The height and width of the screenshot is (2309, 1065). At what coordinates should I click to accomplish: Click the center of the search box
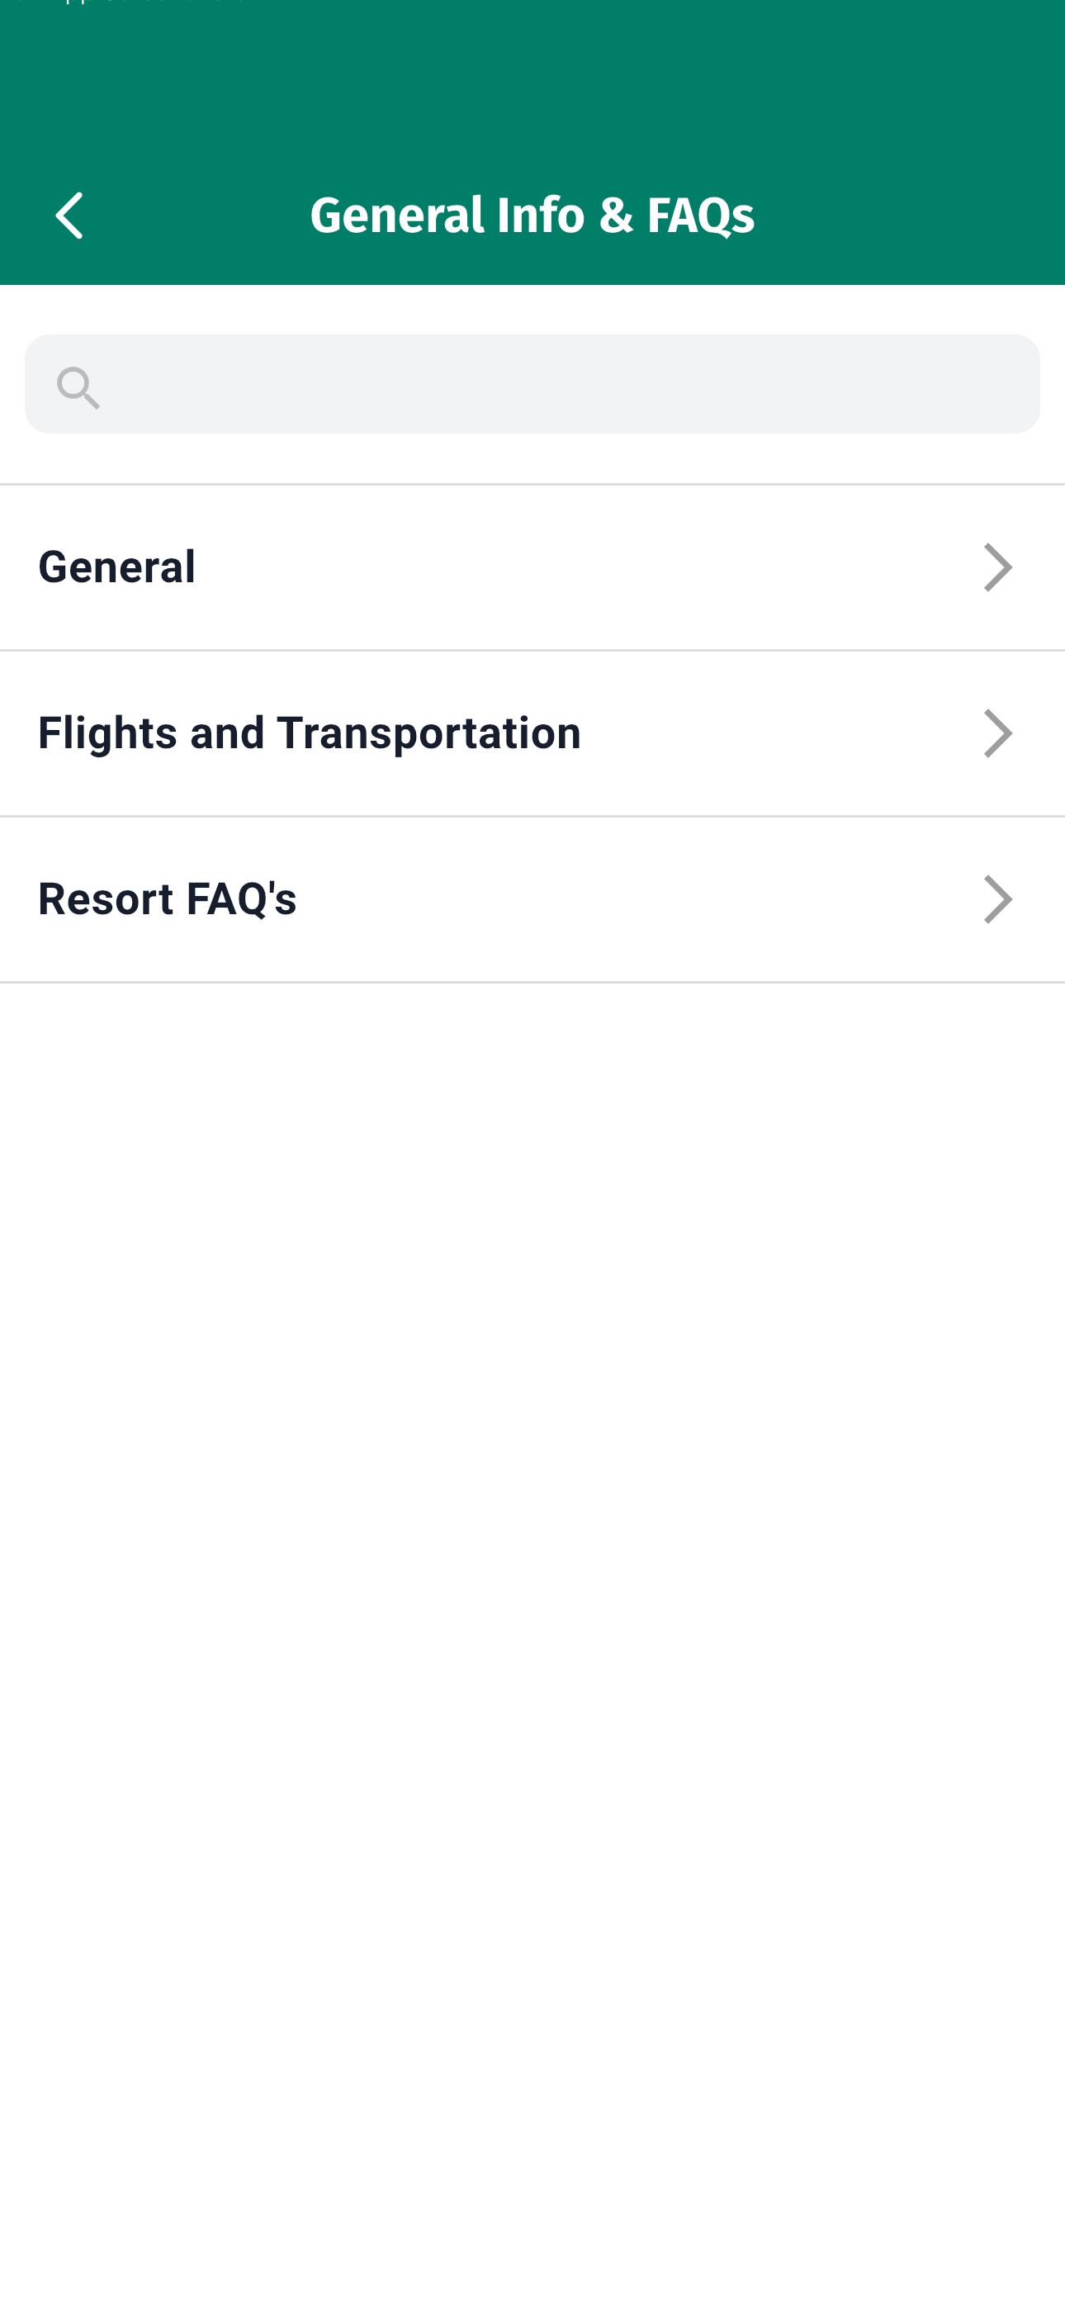point(532,385)
